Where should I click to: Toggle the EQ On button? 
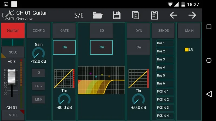102,47
